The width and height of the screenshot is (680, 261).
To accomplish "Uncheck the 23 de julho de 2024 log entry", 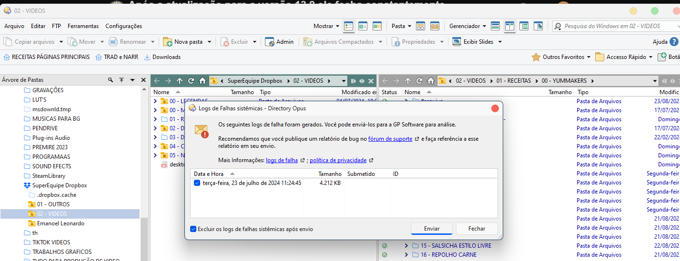I will pos(197,183).
